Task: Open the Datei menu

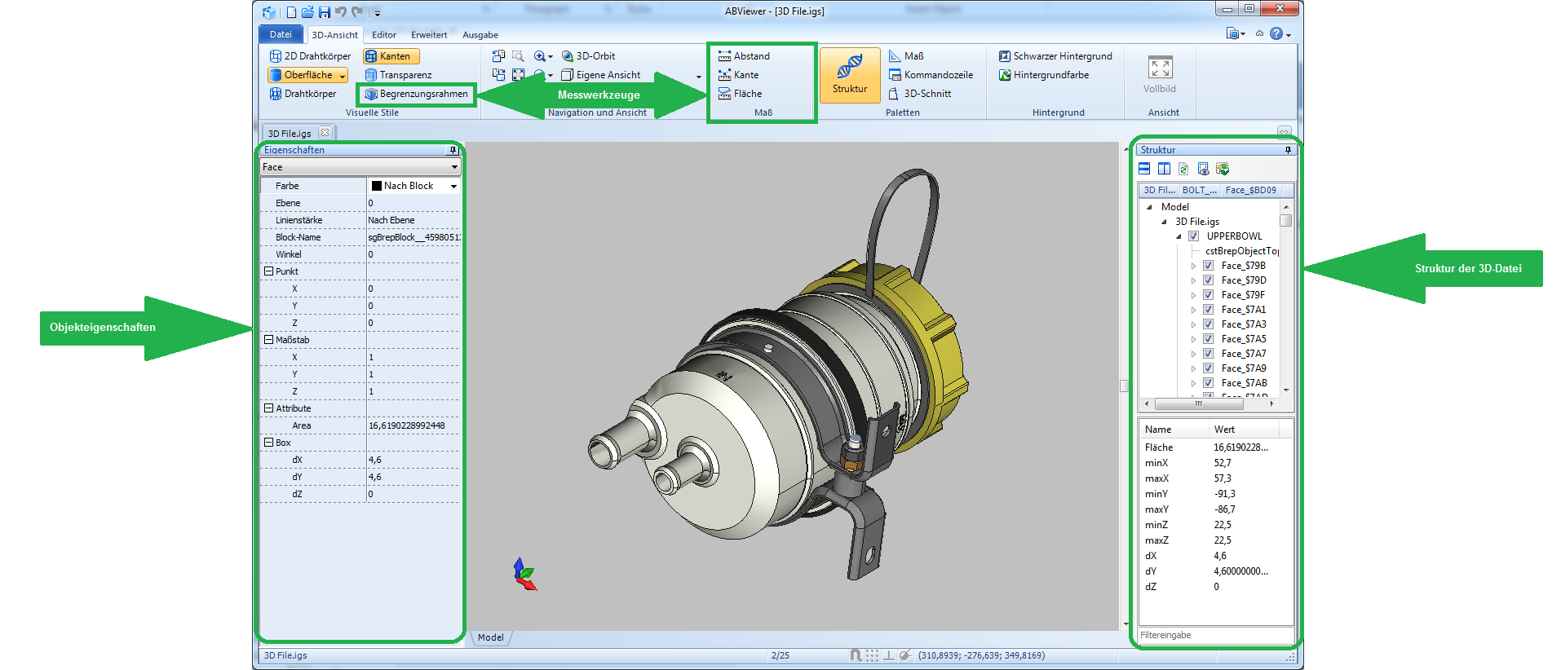Action: point(281,34)
